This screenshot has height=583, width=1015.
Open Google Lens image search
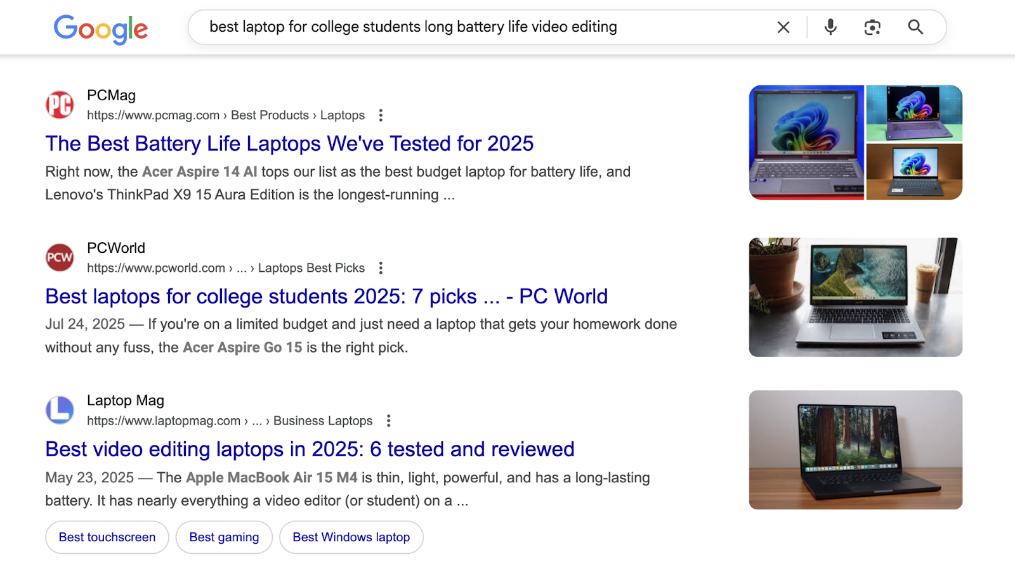click(872, 27)
